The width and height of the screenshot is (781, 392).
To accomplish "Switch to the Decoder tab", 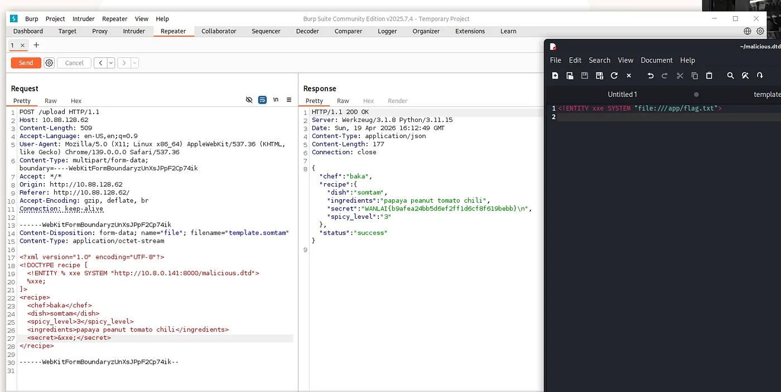I will (x=307, y=31).
